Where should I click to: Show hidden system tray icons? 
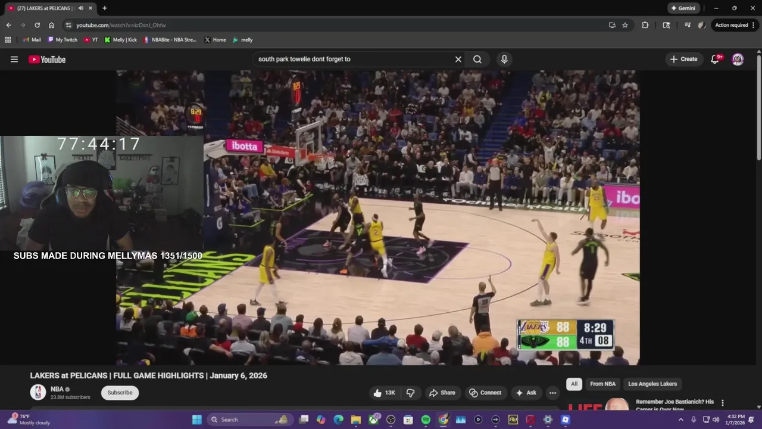[x=681, y=419]
